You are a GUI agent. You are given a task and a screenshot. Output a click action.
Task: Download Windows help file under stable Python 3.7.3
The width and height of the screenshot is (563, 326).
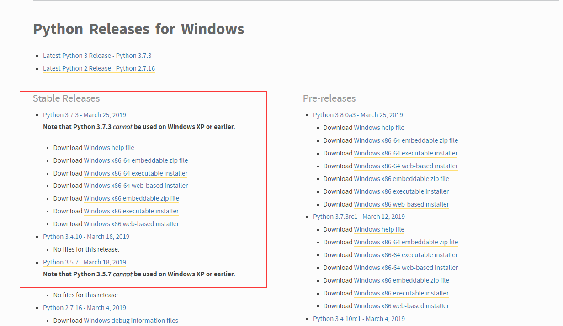[x=109, y=148]
